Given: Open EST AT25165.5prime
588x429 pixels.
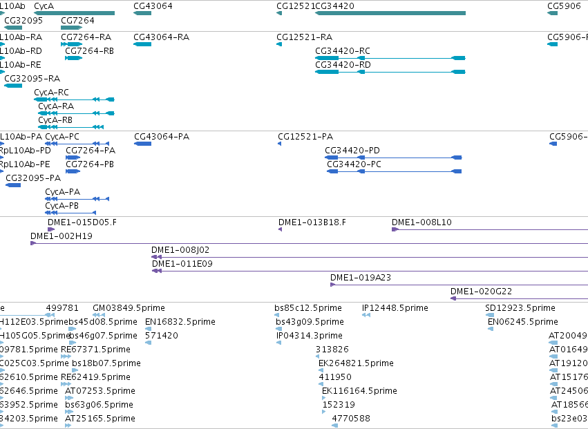Looking at the screenshot, I should [100, 419].
